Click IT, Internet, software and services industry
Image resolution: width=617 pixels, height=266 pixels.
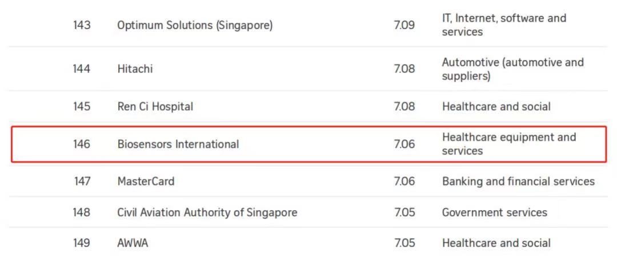coord(504,25)
